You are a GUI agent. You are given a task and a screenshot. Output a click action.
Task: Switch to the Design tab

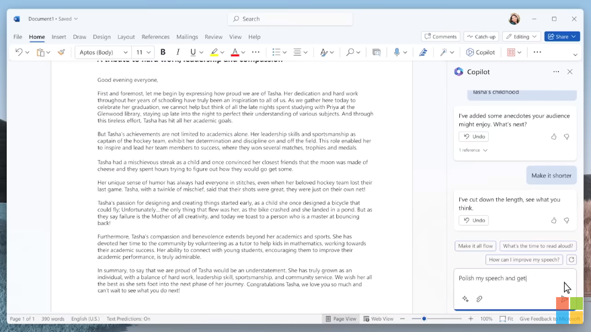(102, 37)
